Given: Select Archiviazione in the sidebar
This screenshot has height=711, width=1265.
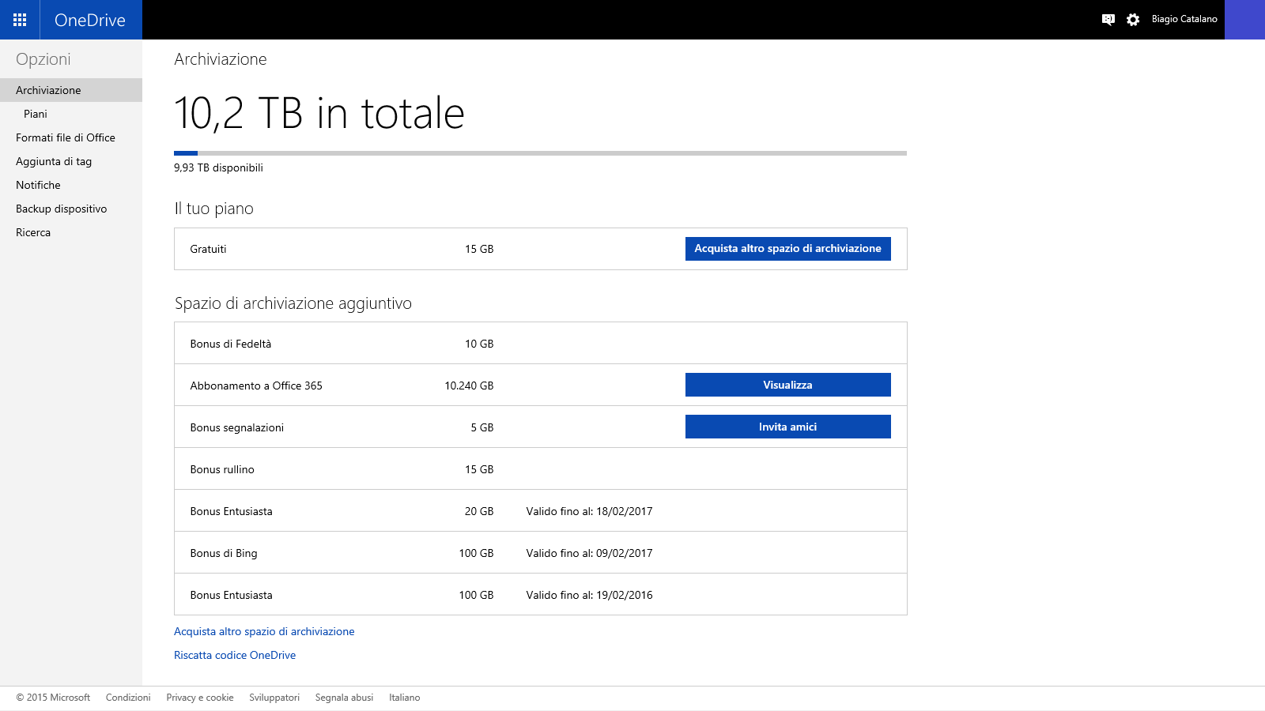Looking at the screenshot, I should pyautogui.click(x=71, y=90).
